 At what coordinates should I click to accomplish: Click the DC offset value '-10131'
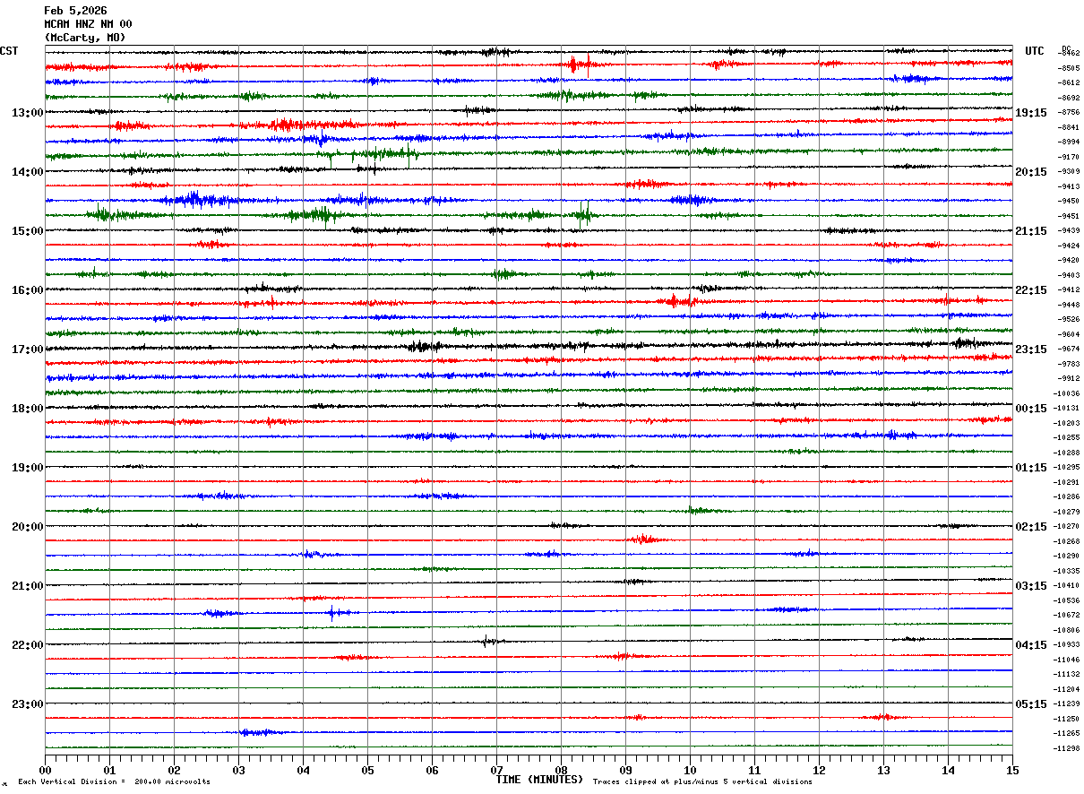(x=1068, y=408)
